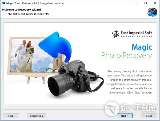Maximize the Magic Photo Recovery window
160x121 pixels.
click(146, 3)
